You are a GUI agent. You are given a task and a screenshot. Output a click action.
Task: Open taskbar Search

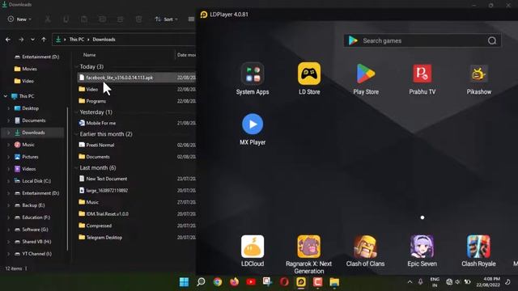coord(201,282)
